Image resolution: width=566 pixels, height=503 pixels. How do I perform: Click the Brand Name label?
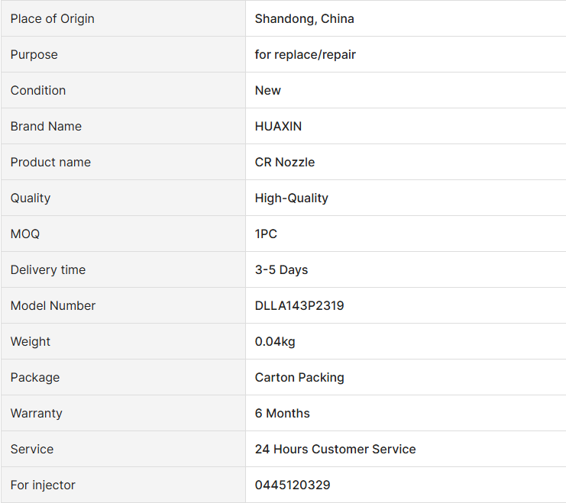pos(46,126)
